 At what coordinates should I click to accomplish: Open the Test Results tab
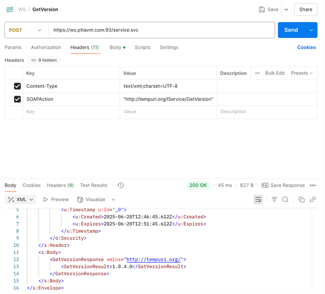94,185
